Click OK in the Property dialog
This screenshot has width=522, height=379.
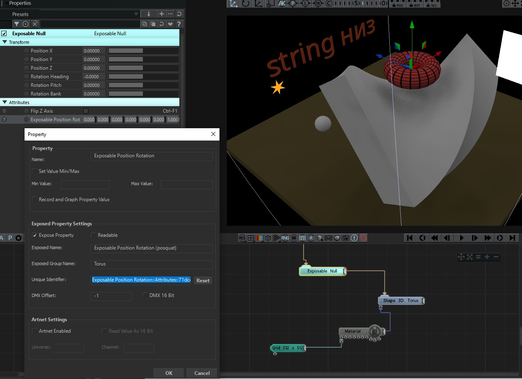click(x=169, y=373)
